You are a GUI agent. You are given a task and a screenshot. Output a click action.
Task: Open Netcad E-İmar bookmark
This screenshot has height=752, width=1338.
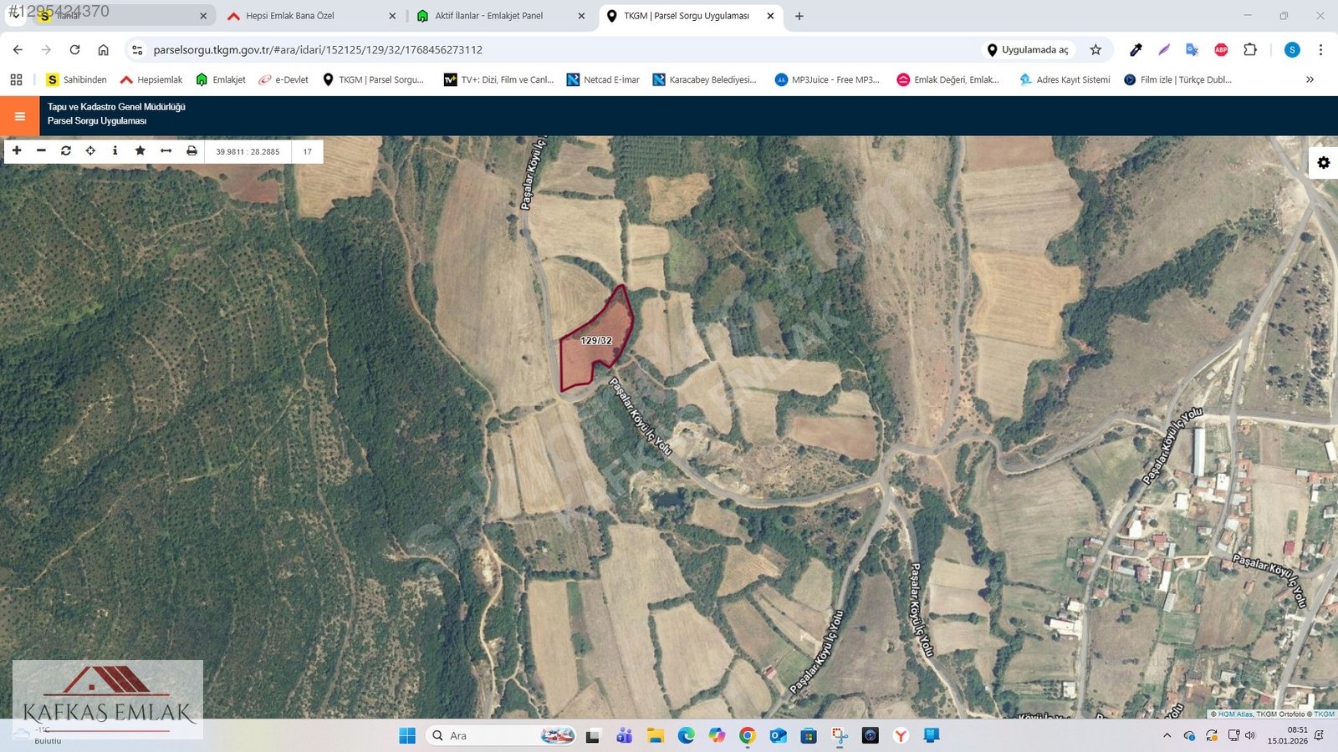(x=603, y=79)
